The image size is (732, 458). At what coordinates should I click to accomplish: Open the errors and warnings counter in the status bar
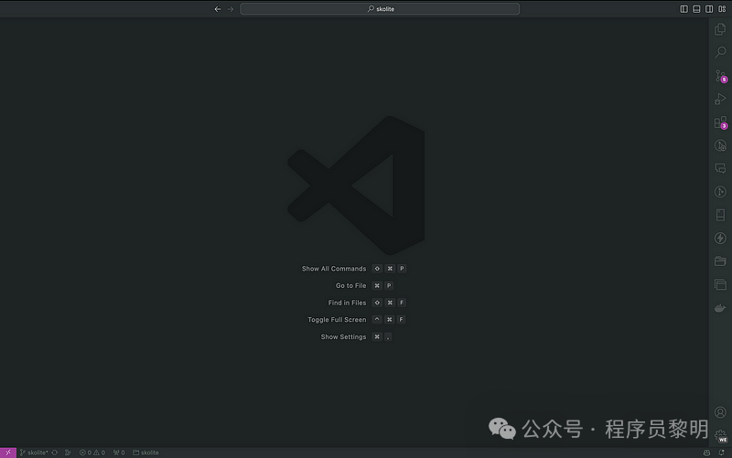[92, 453]
